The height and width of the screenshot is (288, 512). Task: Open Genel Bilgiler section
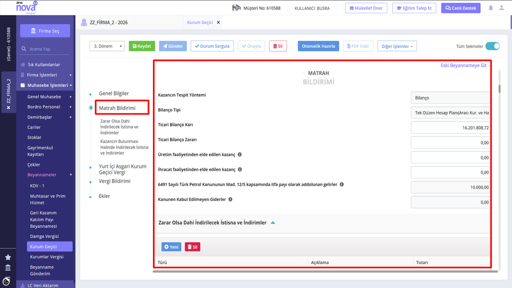click(x=113, y=93)
